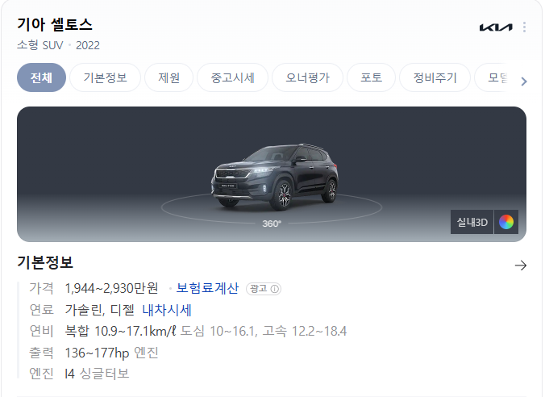Open the 내차시세 link
Viewport: 545px width, 397px height.
pyautogui.click(x=167, y=310)
